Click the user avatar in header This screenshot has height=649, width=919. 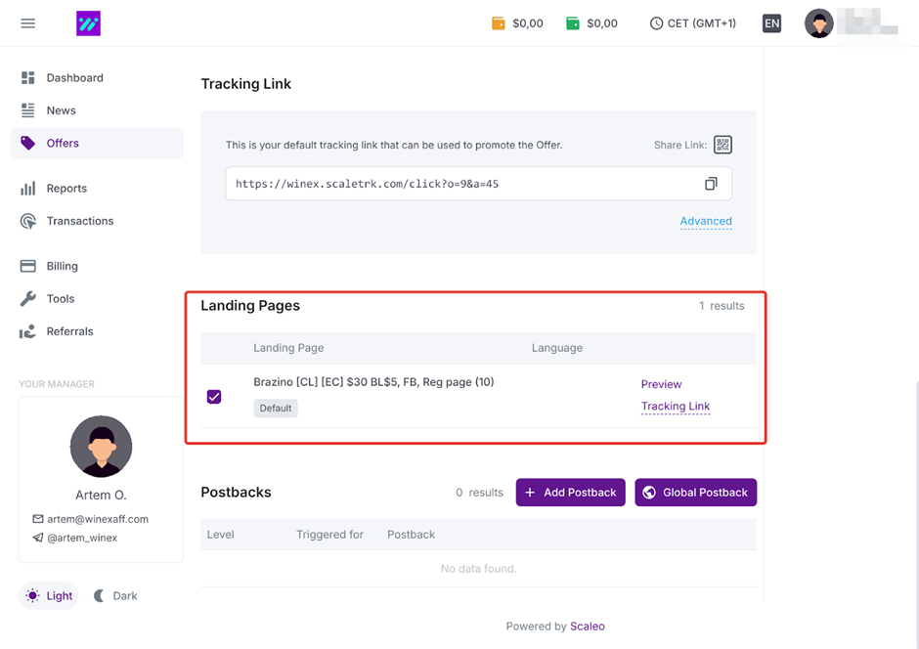pyautogui.click(x=818, y=23)
